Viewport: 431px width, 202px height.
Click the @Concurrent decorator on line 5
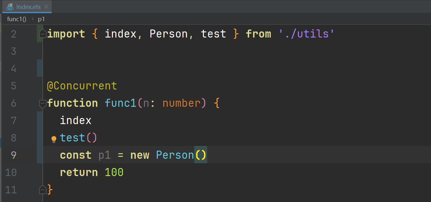pos(82,86)
